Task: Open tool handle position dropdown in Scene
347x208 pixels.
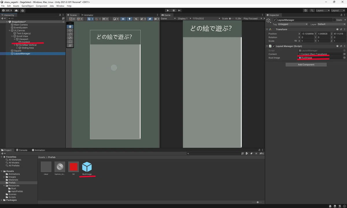Action: pos(72,19)
